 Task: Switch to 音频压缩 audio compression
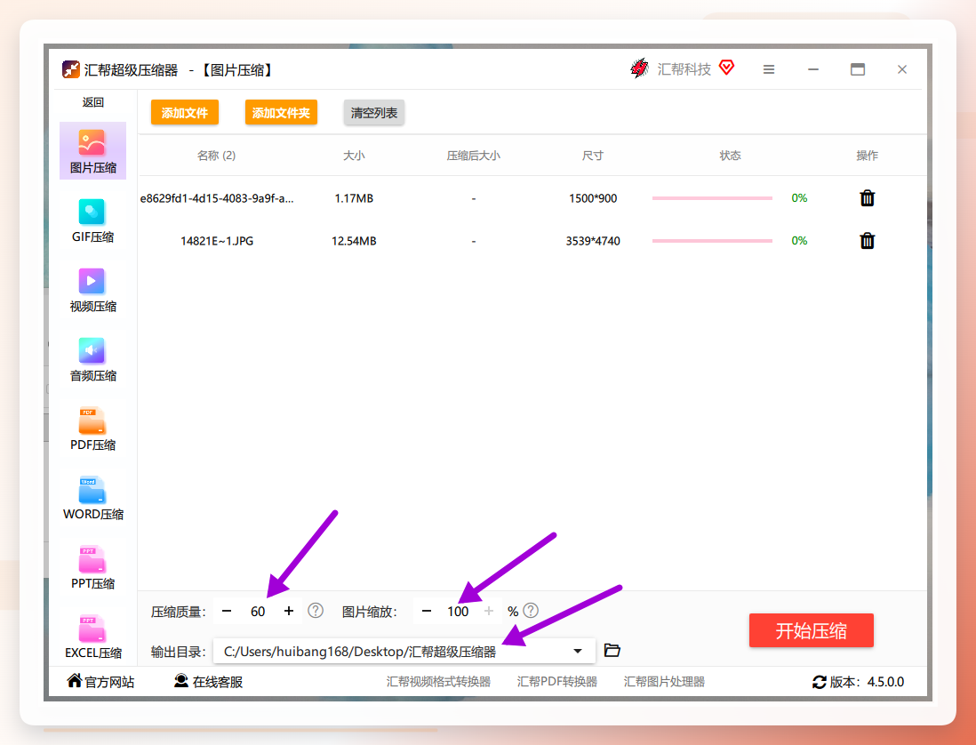[x=92, y=359]
